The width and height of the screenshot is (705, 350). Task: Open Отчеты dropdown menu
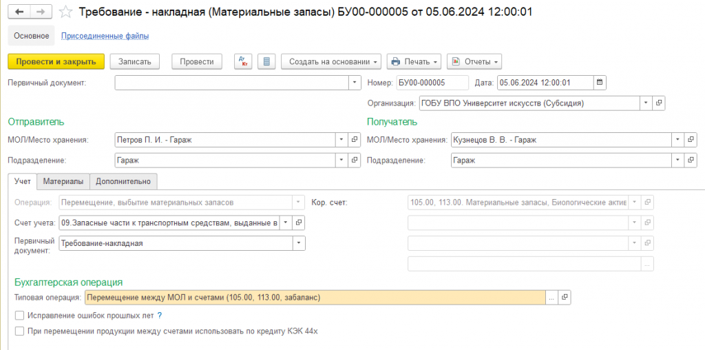[474, 61]
